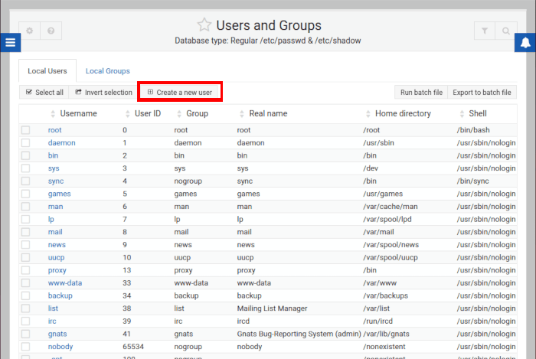Open module configuration gear icon
This screenshot has width=536, height=359.
tap(30, 31)
